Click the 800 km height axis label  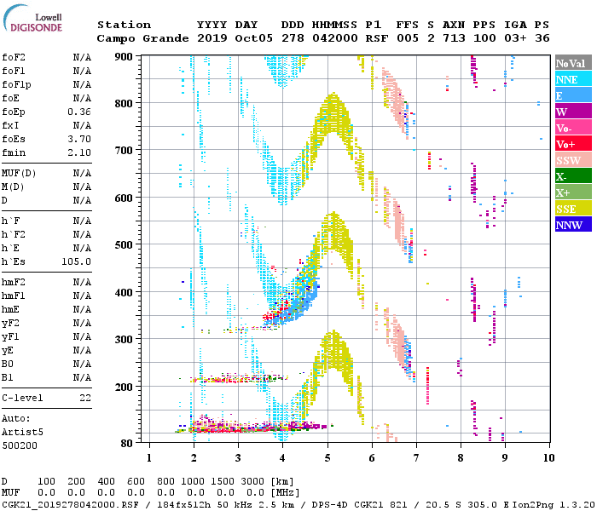[124, 104]
